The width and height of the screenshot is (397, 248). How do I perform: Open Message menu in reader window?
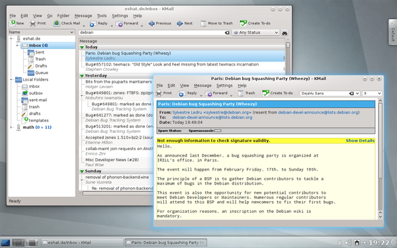[202, 85]
